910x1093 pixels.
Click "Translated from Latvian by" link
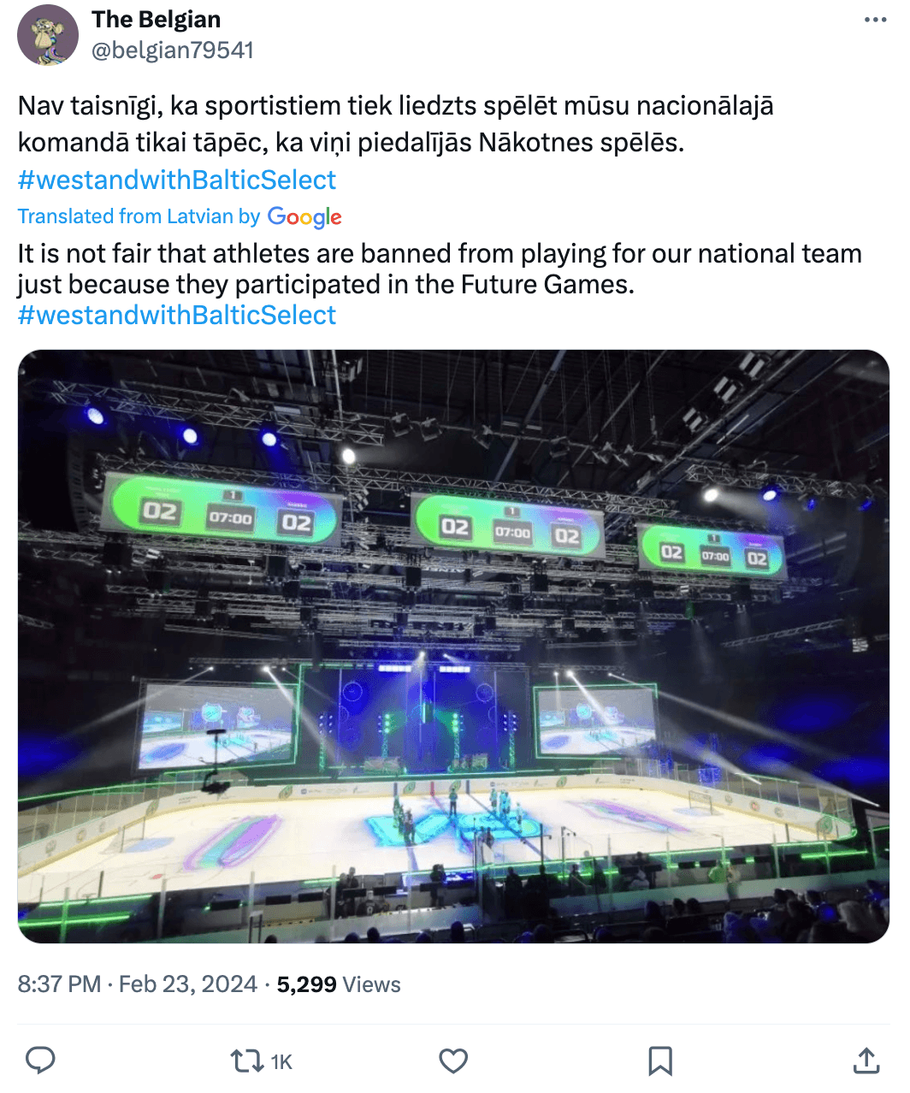139,216
